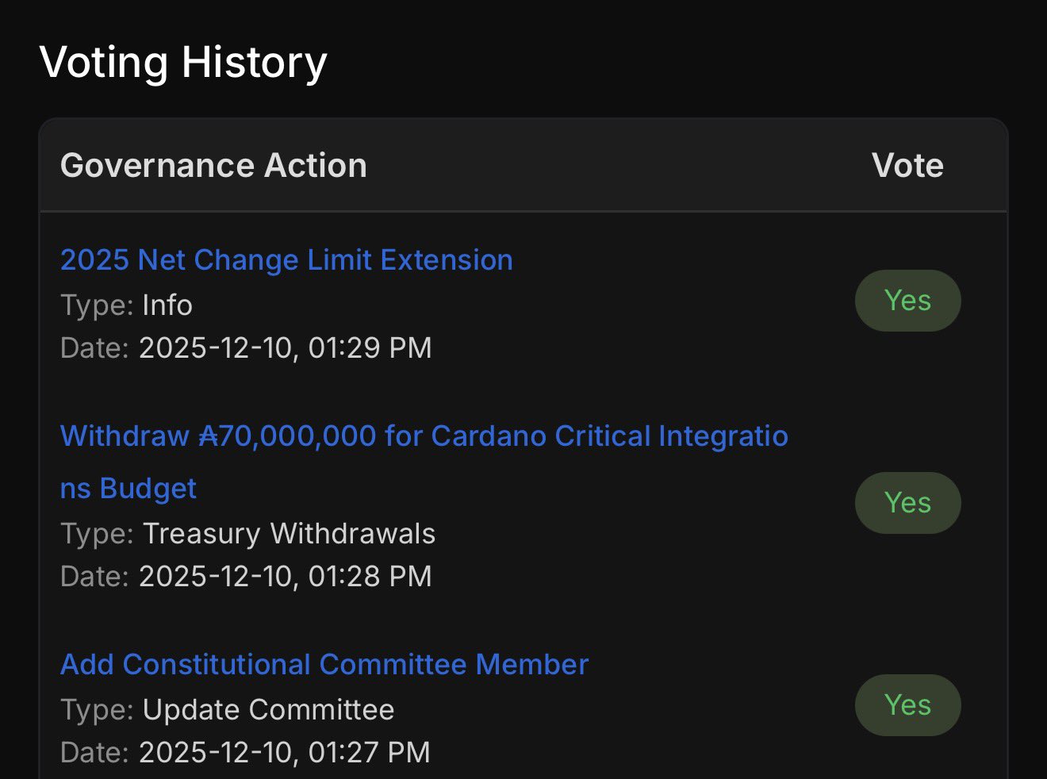Click the Yes badge for Add Constitutional Committee Member
1047x779 pixels.
tap(907, 705)
